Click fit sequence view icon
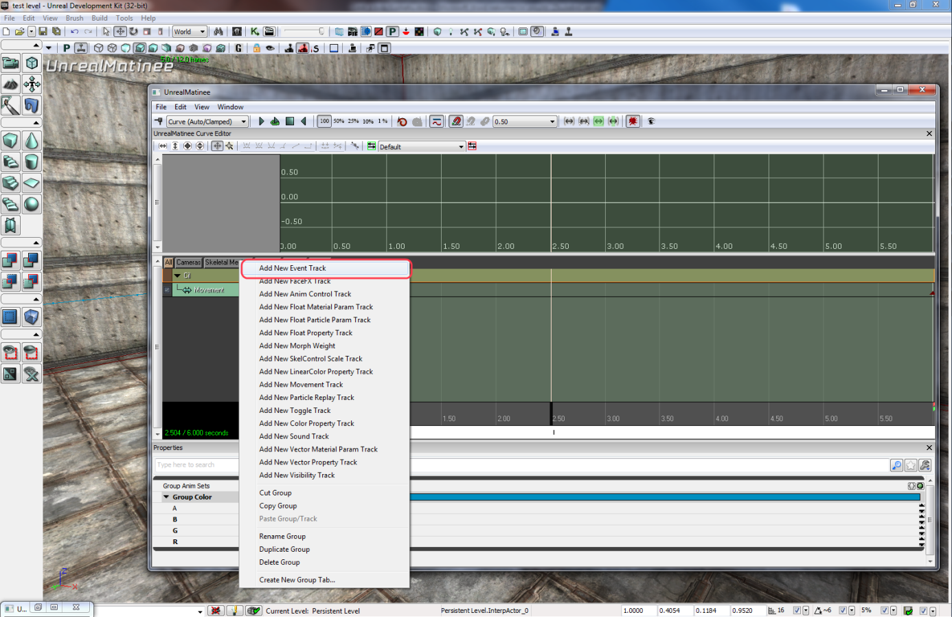Viewport: 952px width, 617px height. 569,122
